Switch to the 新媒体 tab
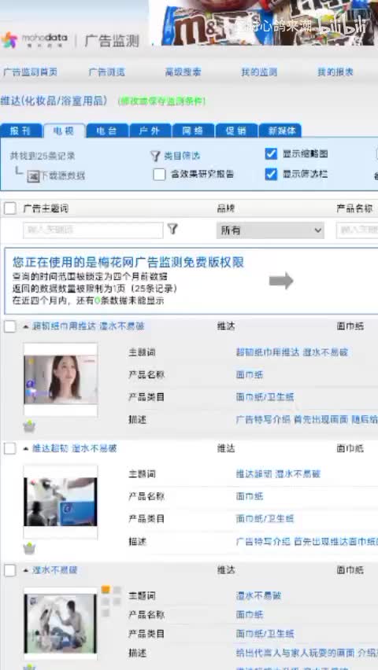 point(280,131)
